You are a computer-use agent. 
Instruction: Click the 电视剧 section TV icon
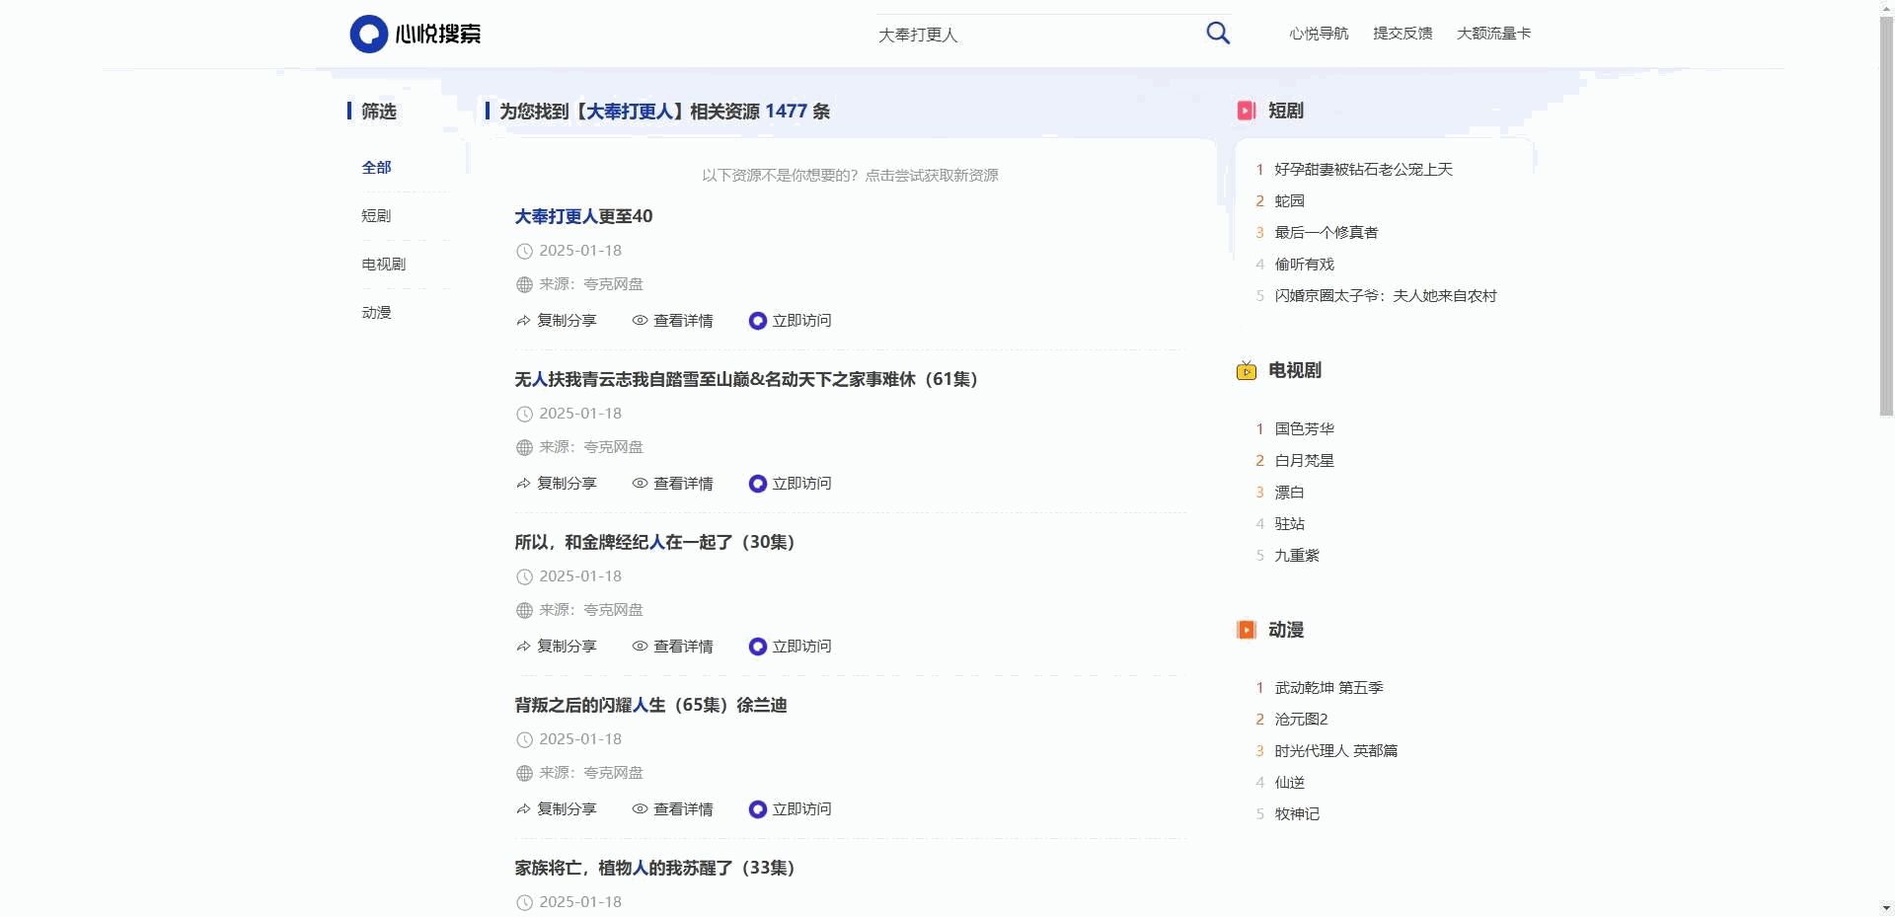point(1246,371)
